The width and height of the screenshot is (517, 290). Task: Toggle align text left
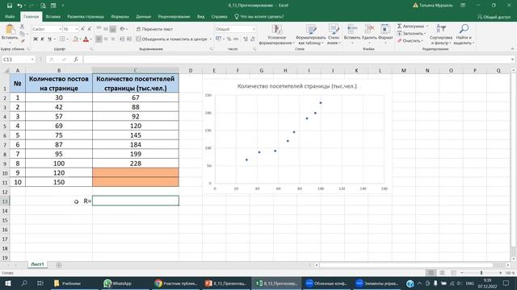click(99, 39)
